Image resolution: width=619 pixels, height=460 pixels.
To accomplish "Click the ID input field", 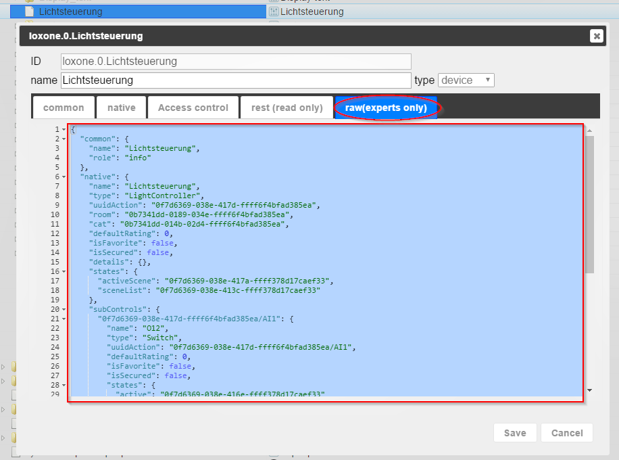I will [x=236, y=62].
